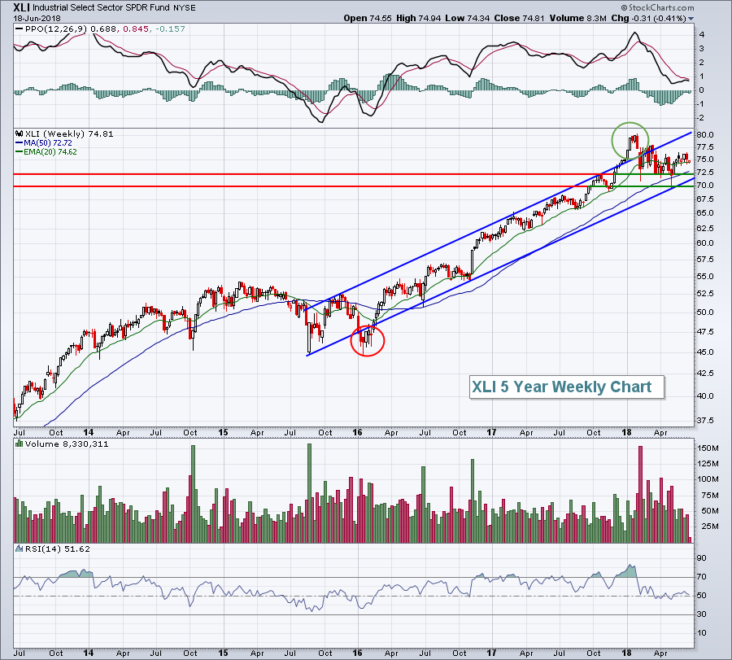
Task: Click the '18' year label on bottom axis
Action: (x=626, y=653)
